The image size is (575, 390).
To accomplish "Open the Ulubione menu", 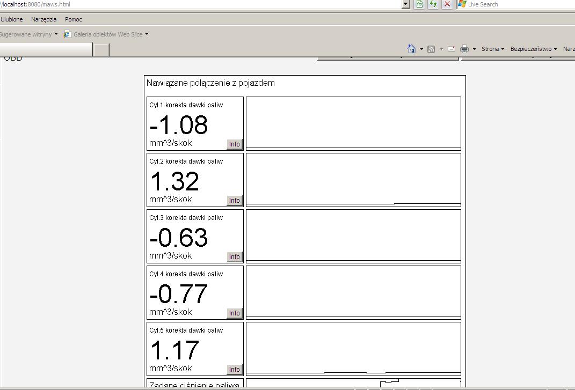I will point(12,19).
